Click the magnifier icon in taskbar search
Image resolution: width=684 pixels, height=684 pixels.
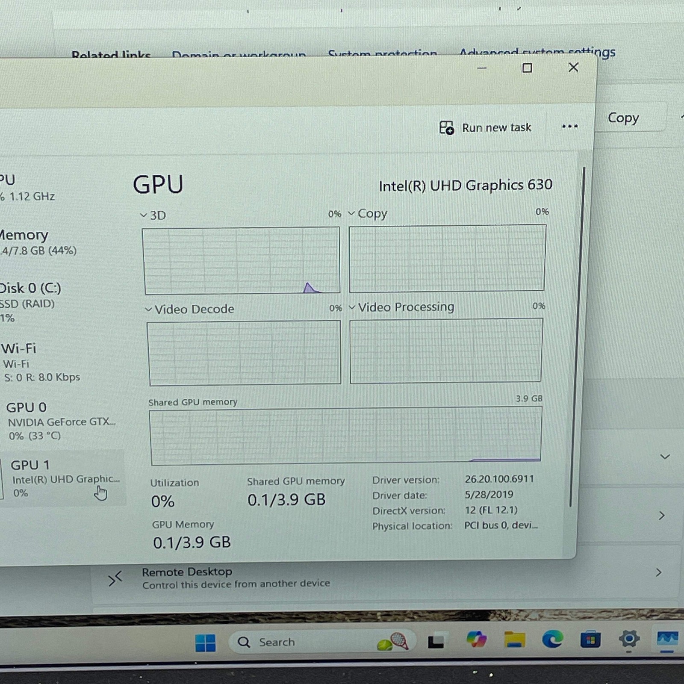(x=244, y=642)
